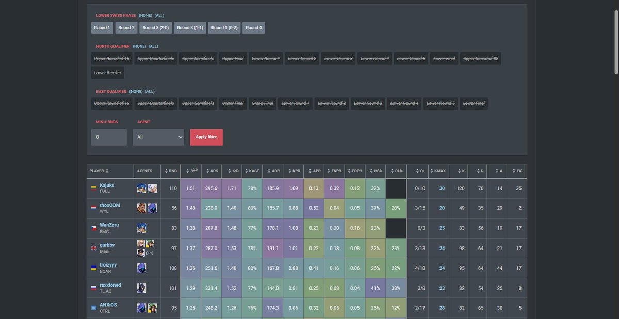Click the UK flag beside gurbby

pyautogui.click(x=94, y=248)
